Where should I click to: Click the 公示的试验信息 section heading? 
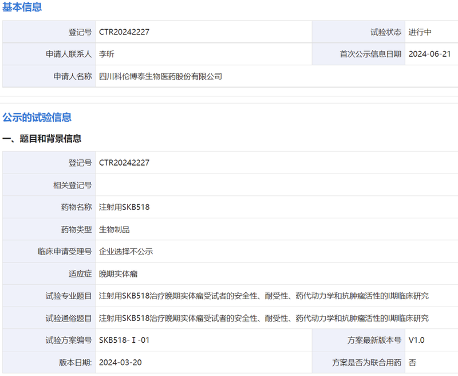tap(37, 117)
